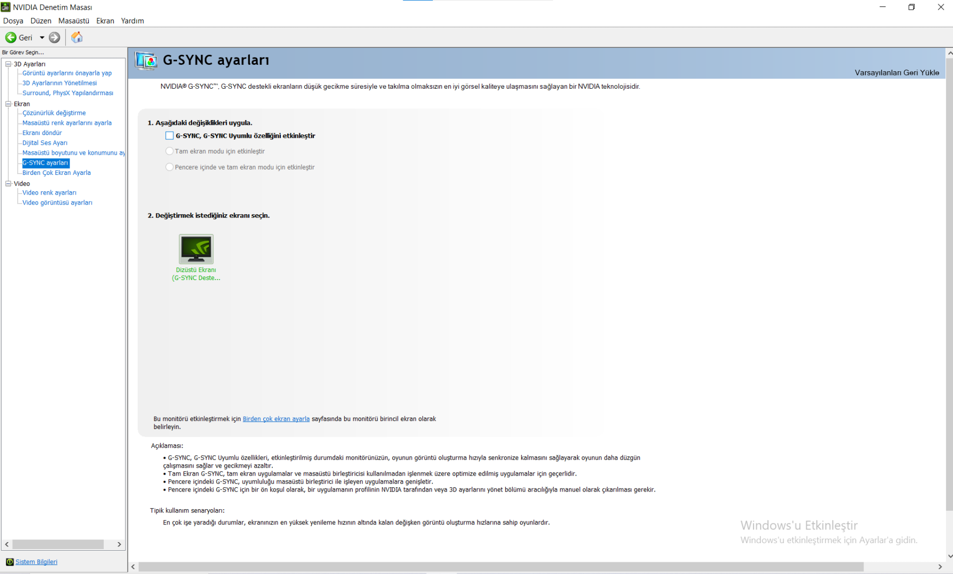Click the main panel scroll left arrow

pos(133,567)
